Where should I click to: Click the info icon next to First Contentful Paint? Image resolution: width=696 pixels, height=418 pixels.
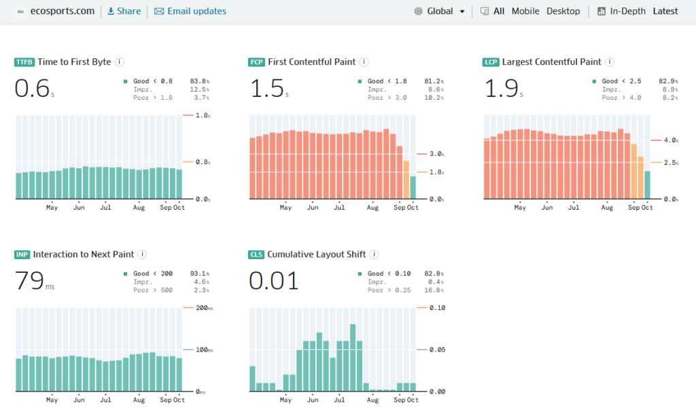pyautogui.click(x=364, y=62)
